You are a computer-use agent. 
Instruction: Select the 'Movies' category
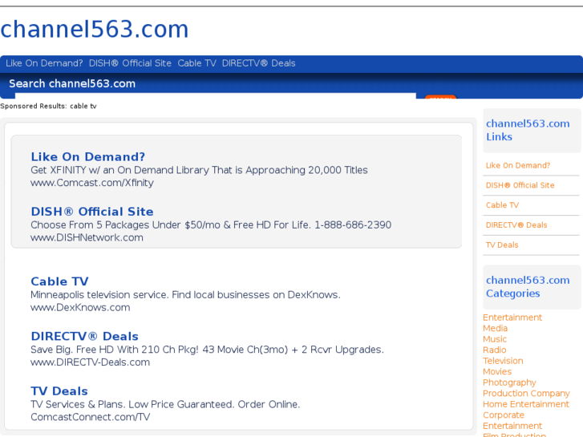497,371
